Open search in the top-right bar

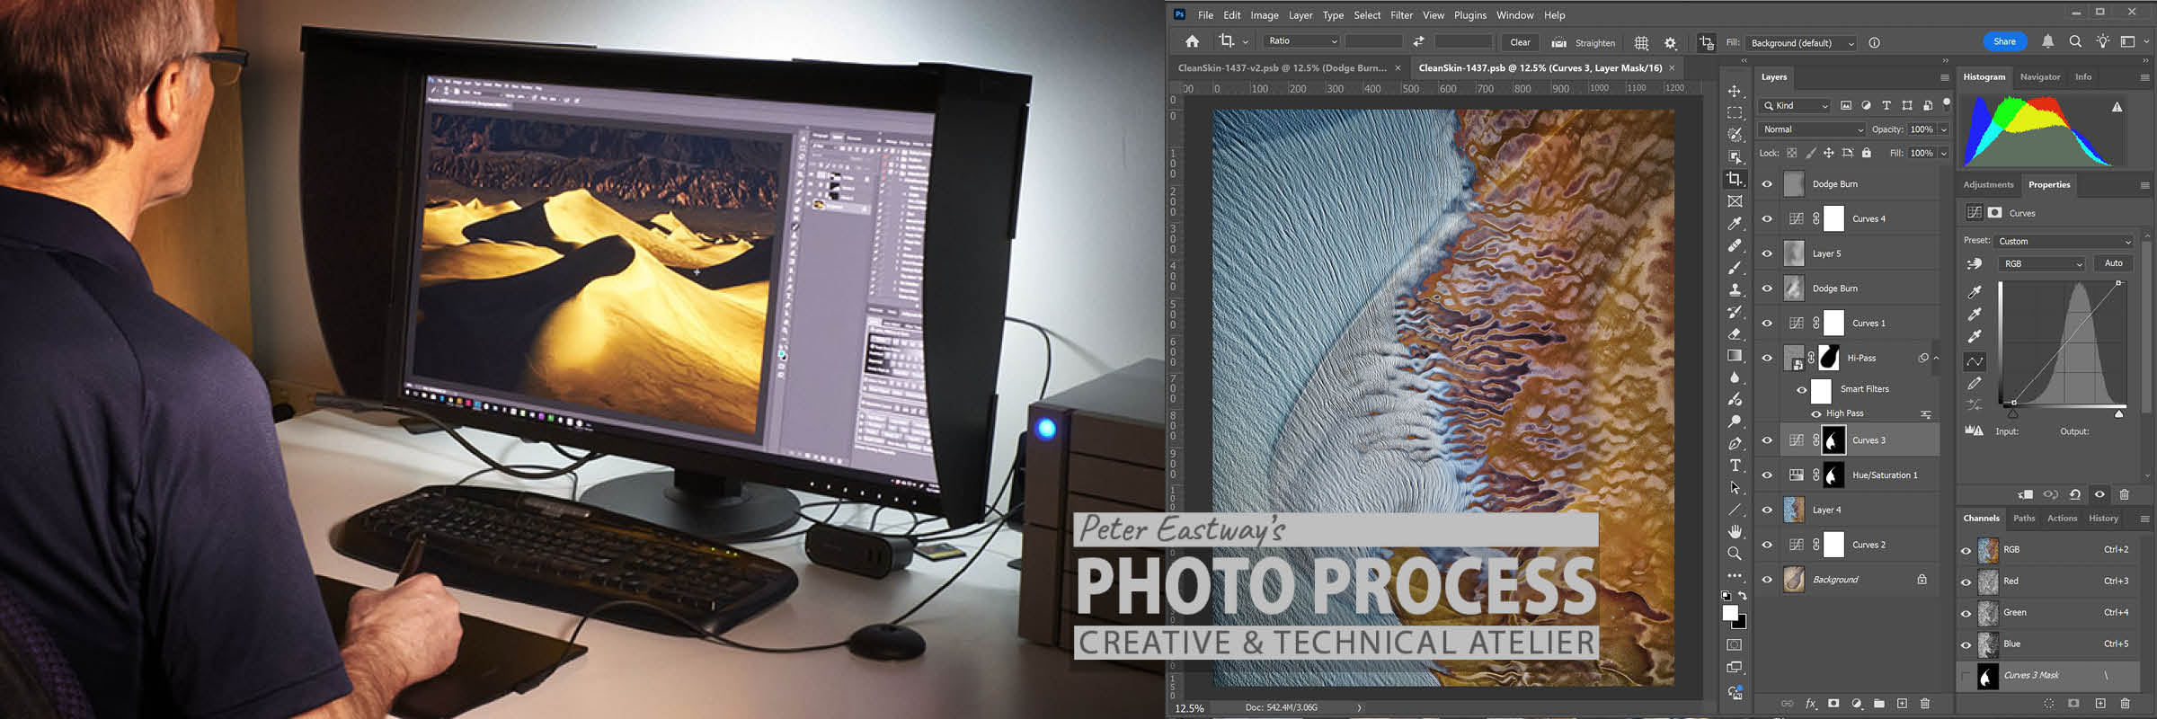click(2075, 41)
